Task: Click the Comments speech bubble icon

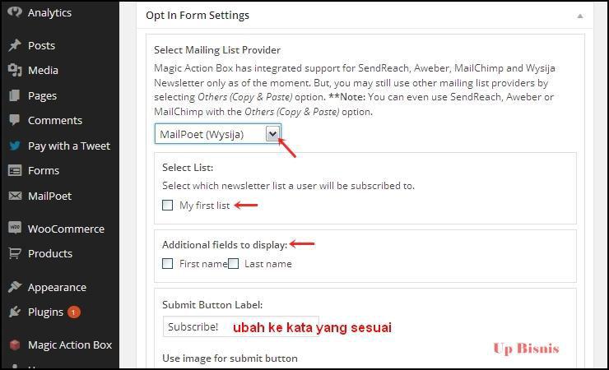Action: 15,120
